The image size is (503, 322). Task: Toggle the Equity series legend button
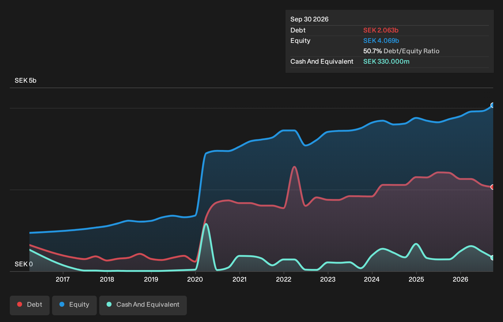[x=74, y=305]
